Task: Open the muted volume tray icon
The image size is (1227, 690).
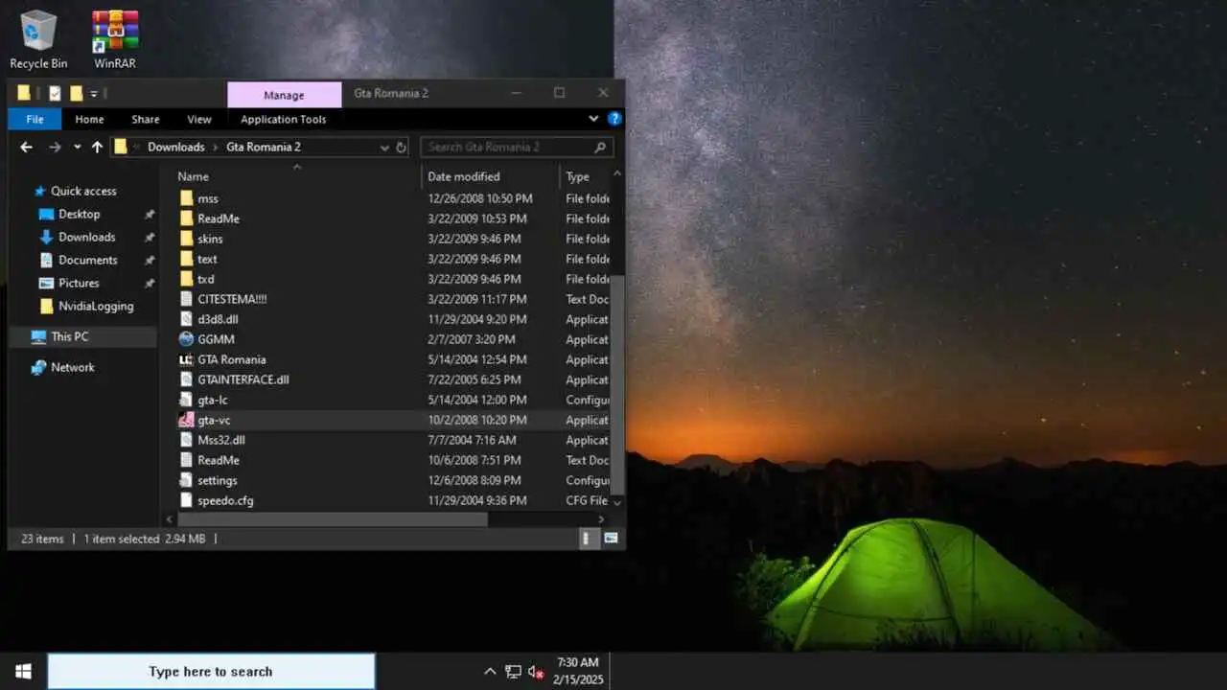Action: (x=536, y=672)
